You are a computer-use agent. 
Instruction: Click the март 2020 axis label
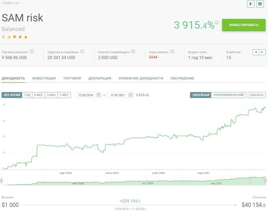[x=66, y=173]
